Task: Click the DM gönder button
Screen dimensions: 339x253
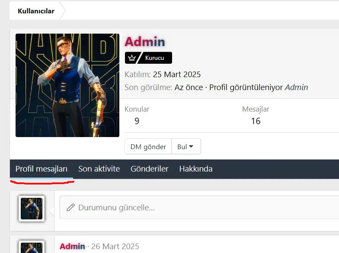Action: coord(148,147)
